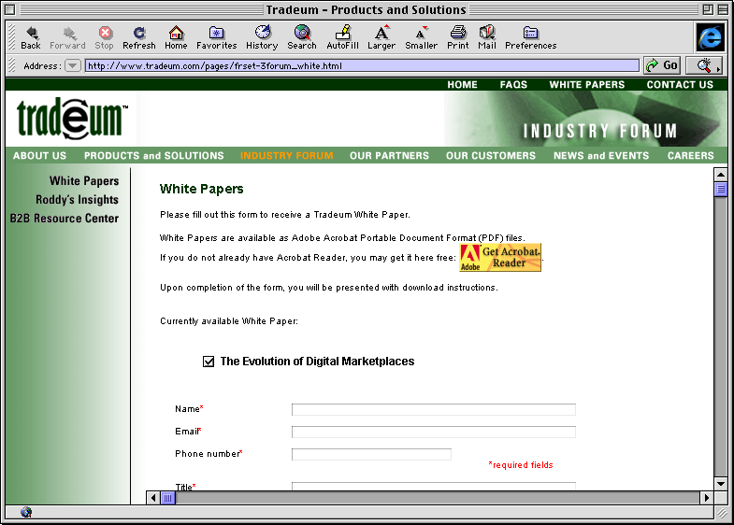Viewport: 734px width, 525px height.
Task: Click the 'Currently available White Paper:' text
Action: coord(229,321)
